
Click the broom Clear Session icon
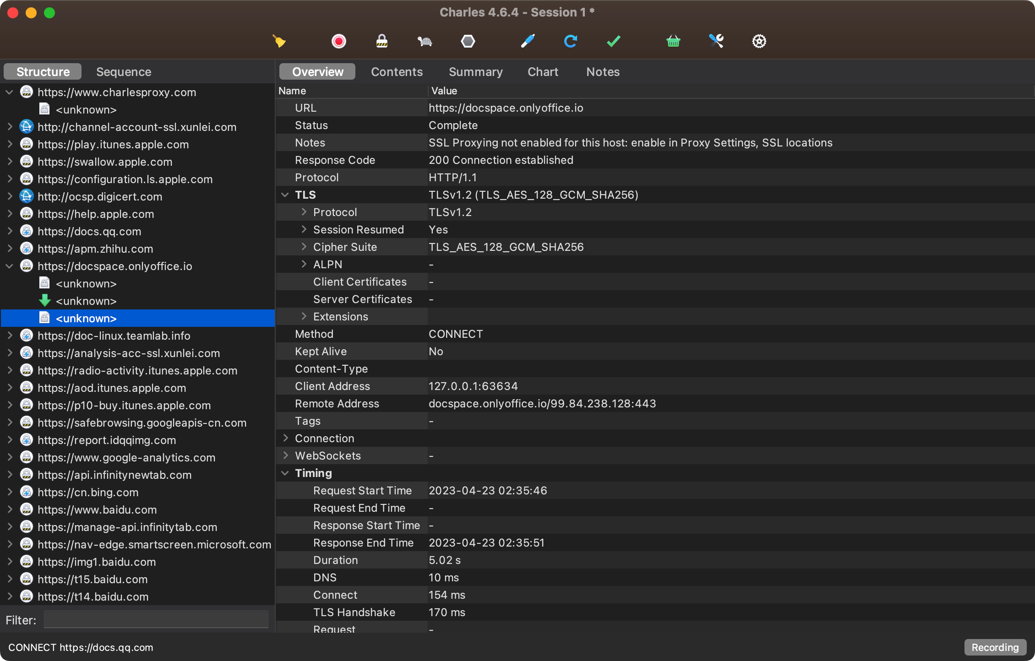(x=279, y=41)
